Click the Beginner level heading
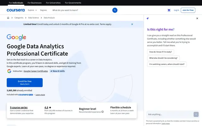The height and width of the screenshot is (126, 202). [87, 109]
